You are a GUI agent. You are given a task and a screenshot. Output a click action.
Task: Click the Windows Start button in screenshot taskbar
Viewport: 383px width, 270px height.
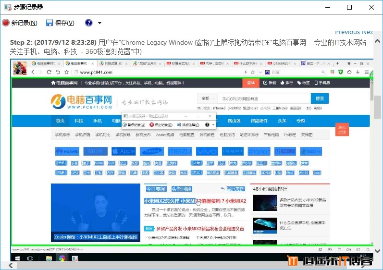[x=17, y=258]
